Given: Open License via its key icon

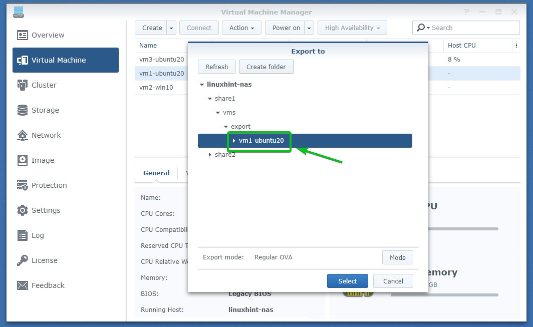Looking at the screenshot, I should pos(23,260).
